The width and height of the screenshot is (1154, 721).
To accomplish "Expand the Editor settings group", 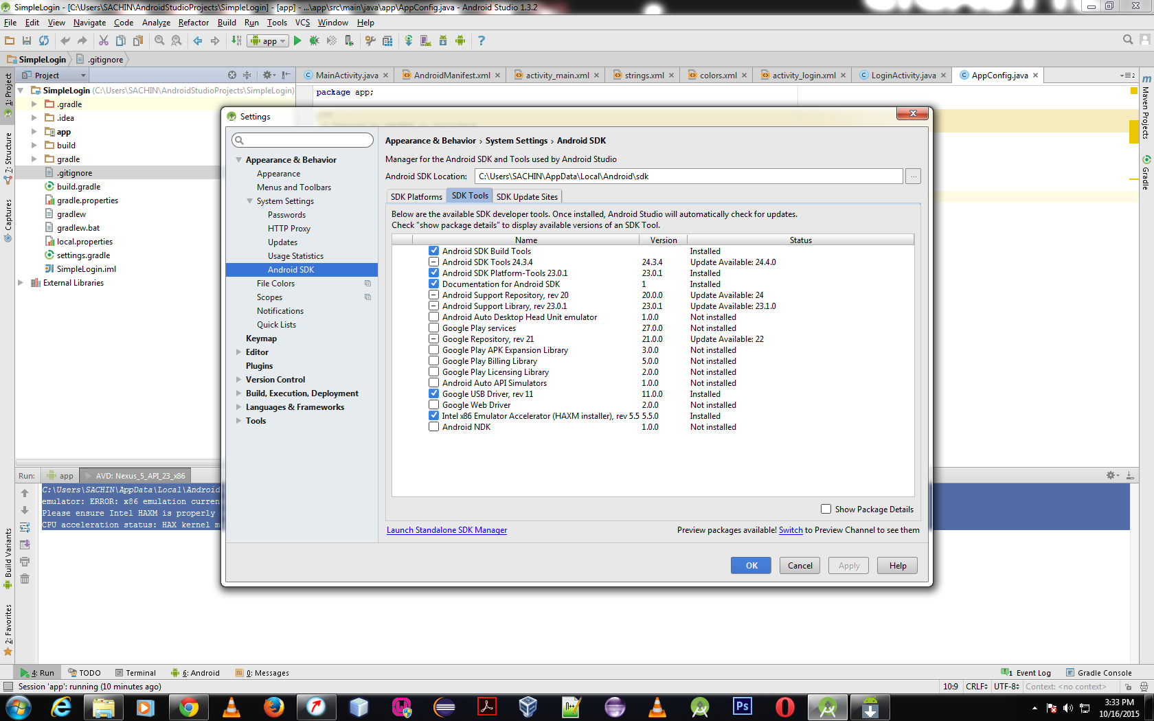I will coord(239,352).
